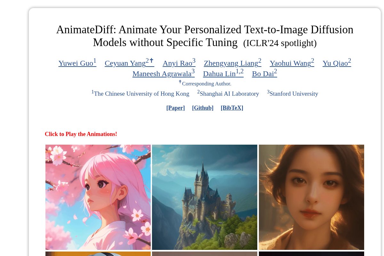Open Yaohui Wang's author page
This screenshot has height=256, width=384.
point(292,63)
